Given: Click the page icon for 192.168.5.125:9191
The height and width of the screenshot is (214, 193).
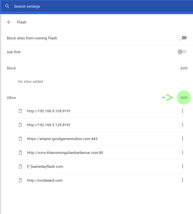Looking at the screenshot, I should click(x=20, y=125).
